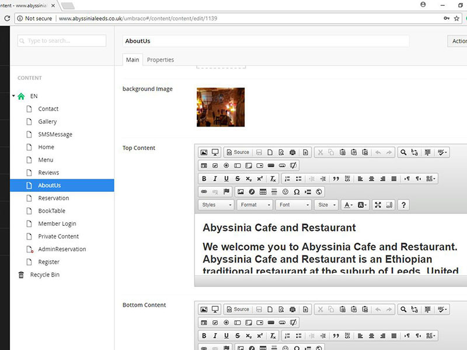Click the background image thumbnail
The width and height of the screenshot is (467, 350).
[x=220, y=107]
